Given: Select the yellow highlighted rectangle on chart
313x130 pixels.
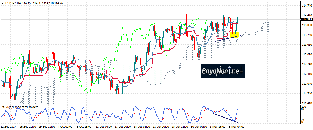Looking at the screenshot, I should 235,35.
